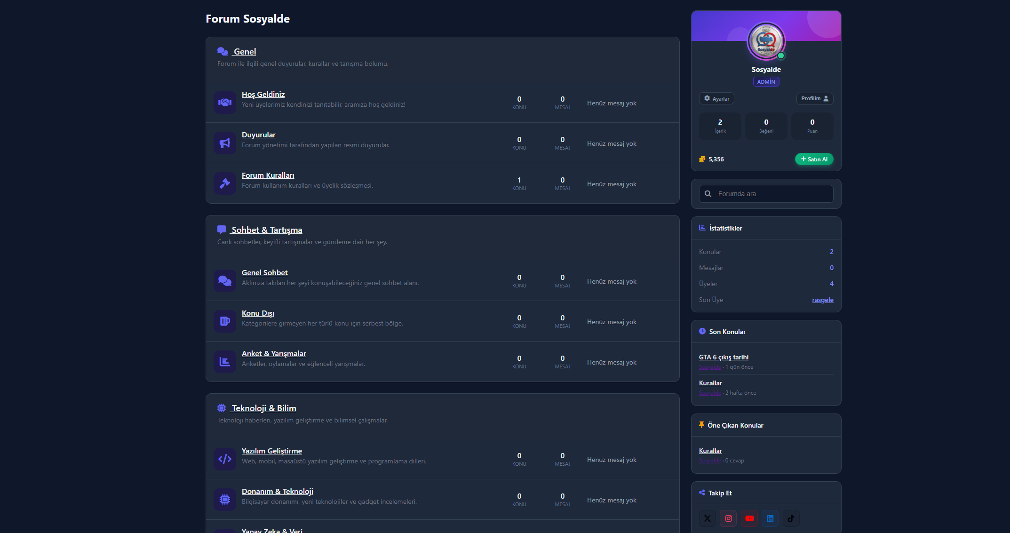
Task: Click the poll chart icon for Anket & Yarışmalar
Action: pyautogui.click(x=225, y=361)
